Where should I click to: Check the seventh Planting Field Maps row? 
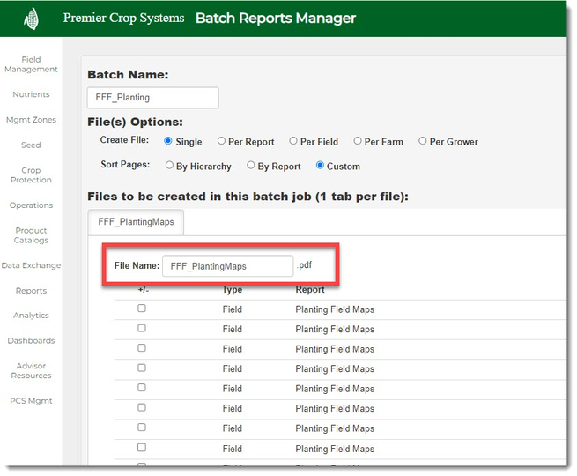click(142, 428)
